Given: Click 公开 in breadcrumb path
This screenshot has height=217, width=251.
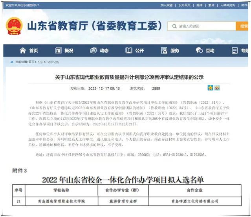Looking at the screenshot, I should (x=41, y=62).
